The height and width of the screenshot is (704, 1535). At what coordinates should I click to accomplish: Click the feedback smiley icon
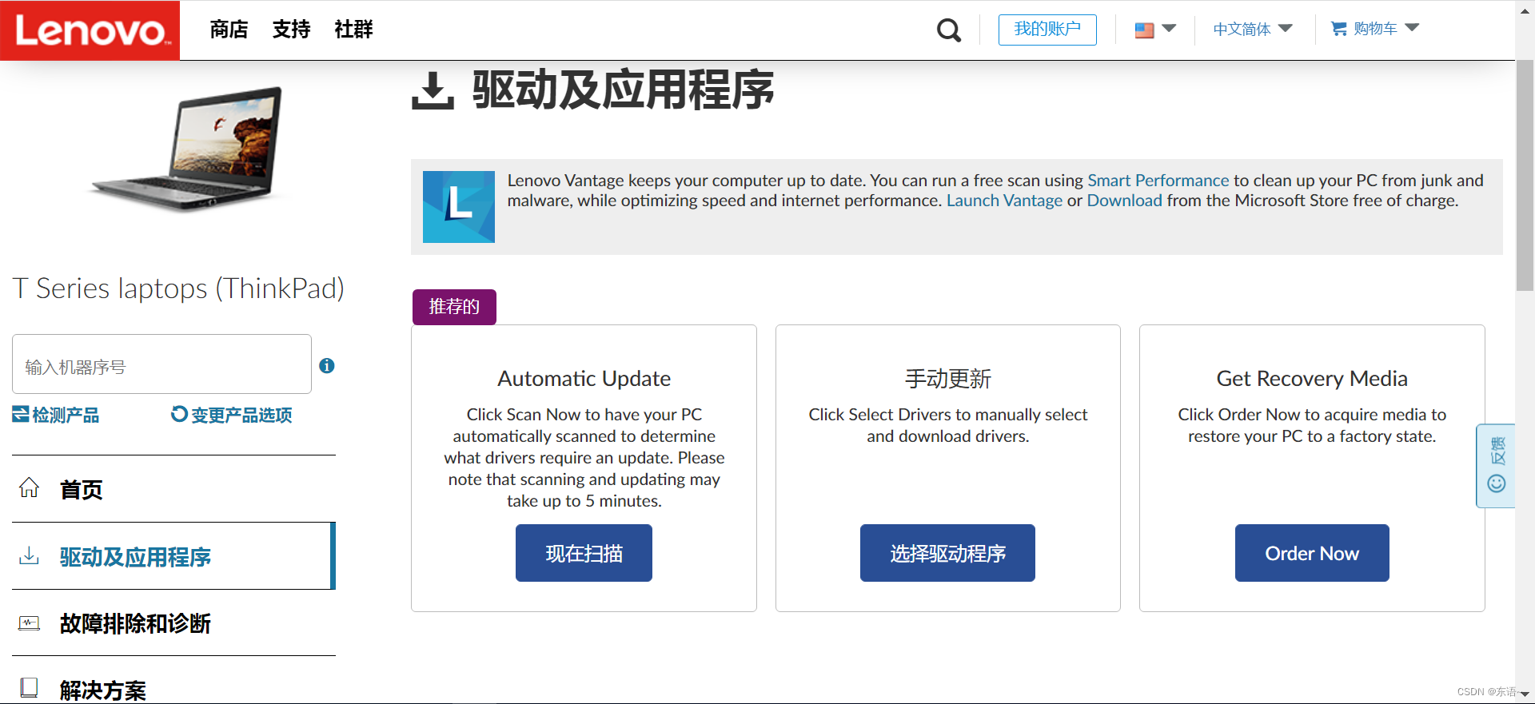(1497, 483)
